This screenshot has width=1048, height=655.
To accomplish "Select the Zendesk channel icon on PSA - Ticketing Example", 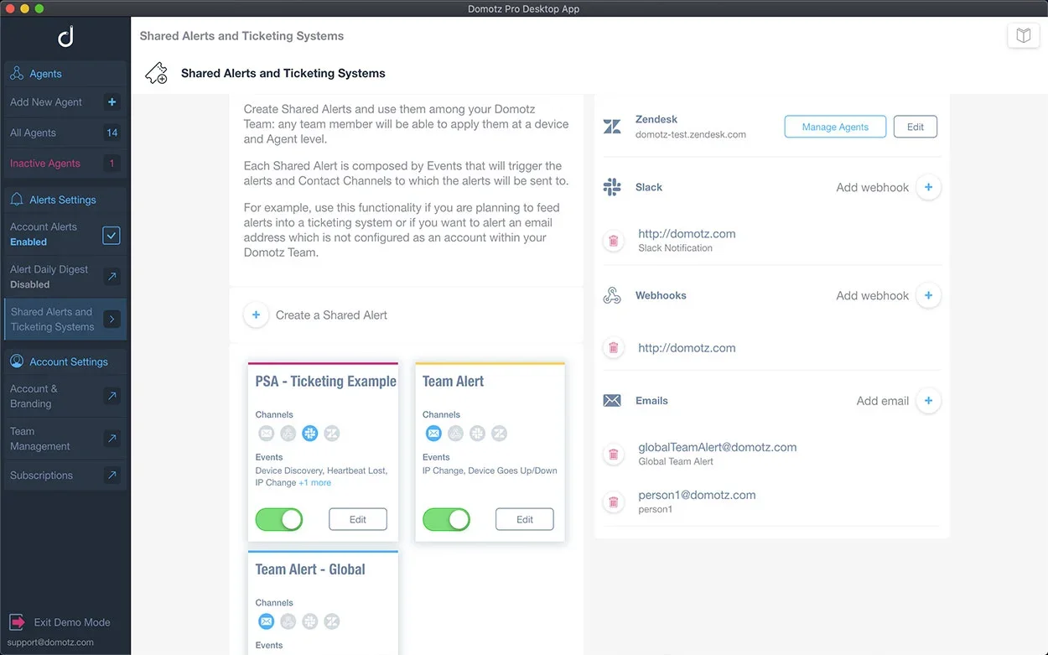I will (x=331, y=434).
